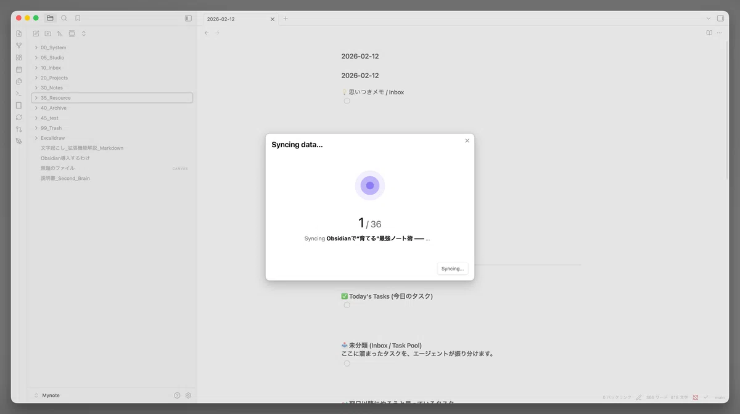Screen dimensions: 740x414
Task: Expand the 30_Notes folder
Action: (x=112, y=87)
